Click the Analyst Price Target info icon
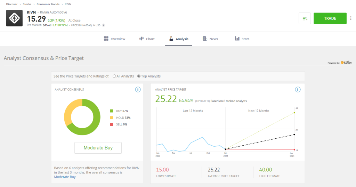This screenshot has height=187, width=356. tap(298, 90)
